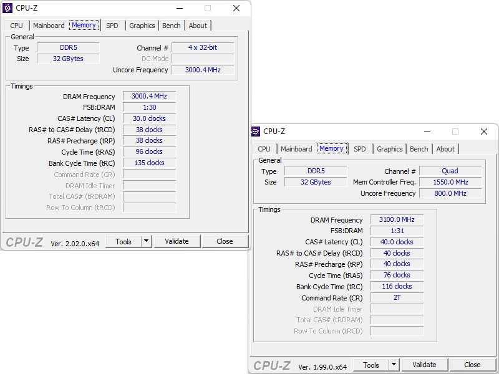Click the tRCD value 40 clocks in the 1.99.0 window
499x374 pixels.
coord(397,253)
